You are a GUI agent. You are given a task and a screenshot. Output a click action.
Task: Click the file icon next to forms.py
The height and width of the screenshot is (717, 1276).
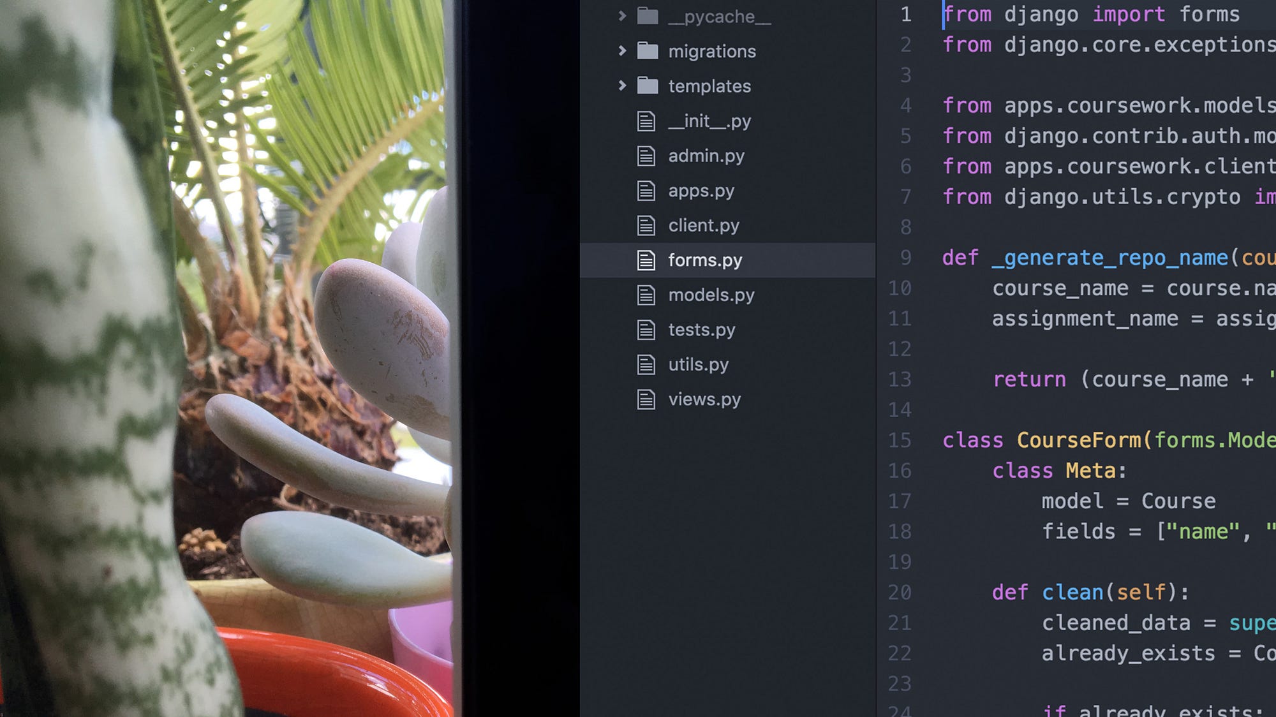pos(646,260)
